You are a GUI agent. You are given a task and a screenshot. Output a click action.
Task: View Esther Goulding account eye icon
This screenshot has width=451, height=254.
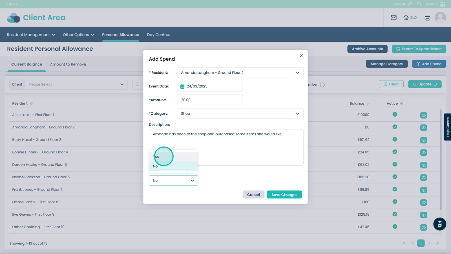pyautogui.click(x=423, y=227)
